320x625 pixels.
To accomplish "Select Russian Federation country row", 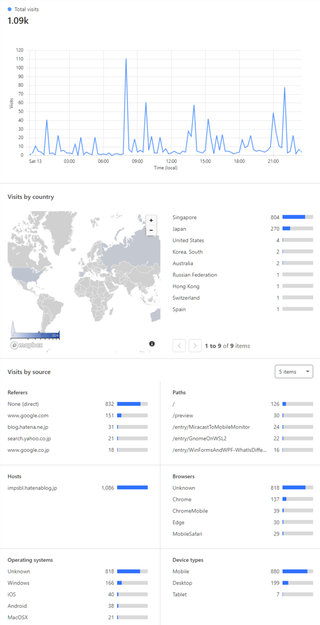I will pos(243,274).
